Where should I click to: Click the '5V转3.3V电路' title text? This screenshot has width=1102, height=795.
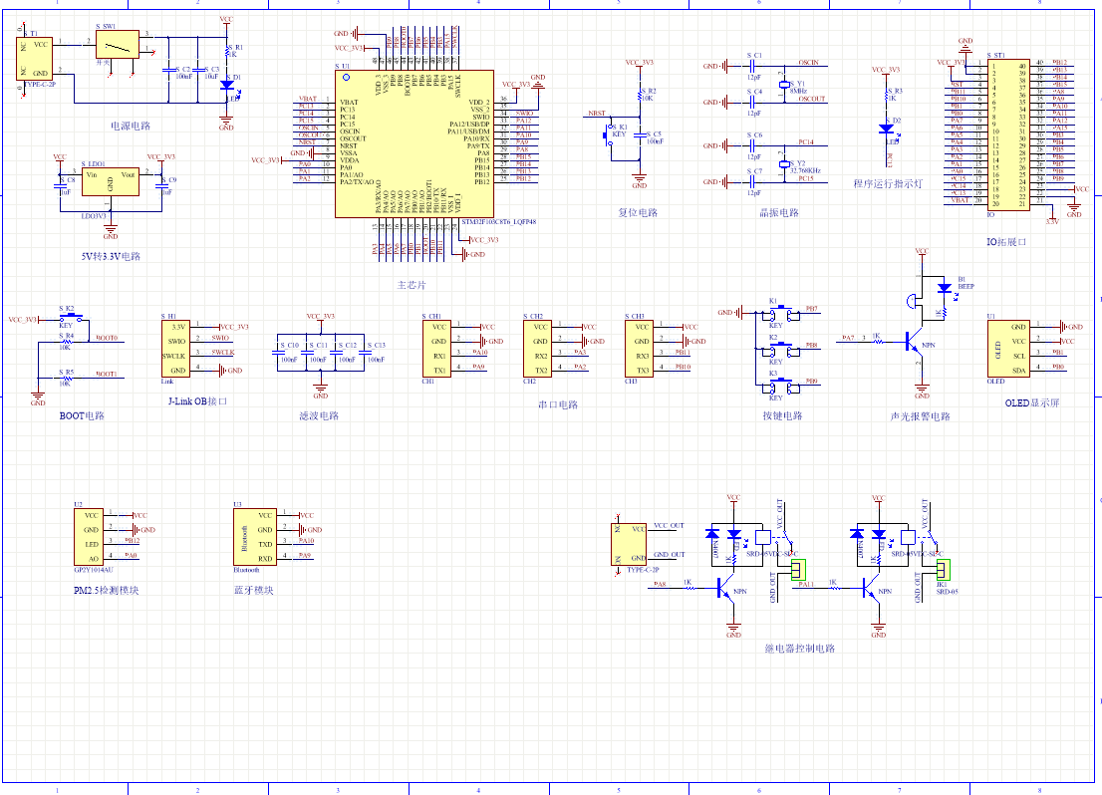(x=112, y=256)
